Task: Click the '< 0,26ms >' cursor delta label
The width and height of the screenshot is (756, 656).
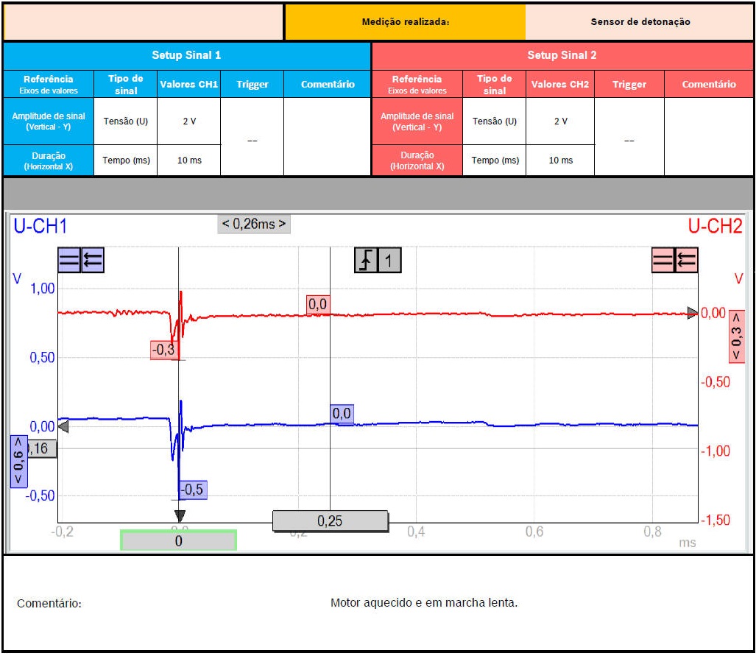Action: tap(254, 224)
